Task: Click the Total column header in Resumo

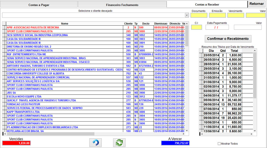Action: (x=234, y=51)
